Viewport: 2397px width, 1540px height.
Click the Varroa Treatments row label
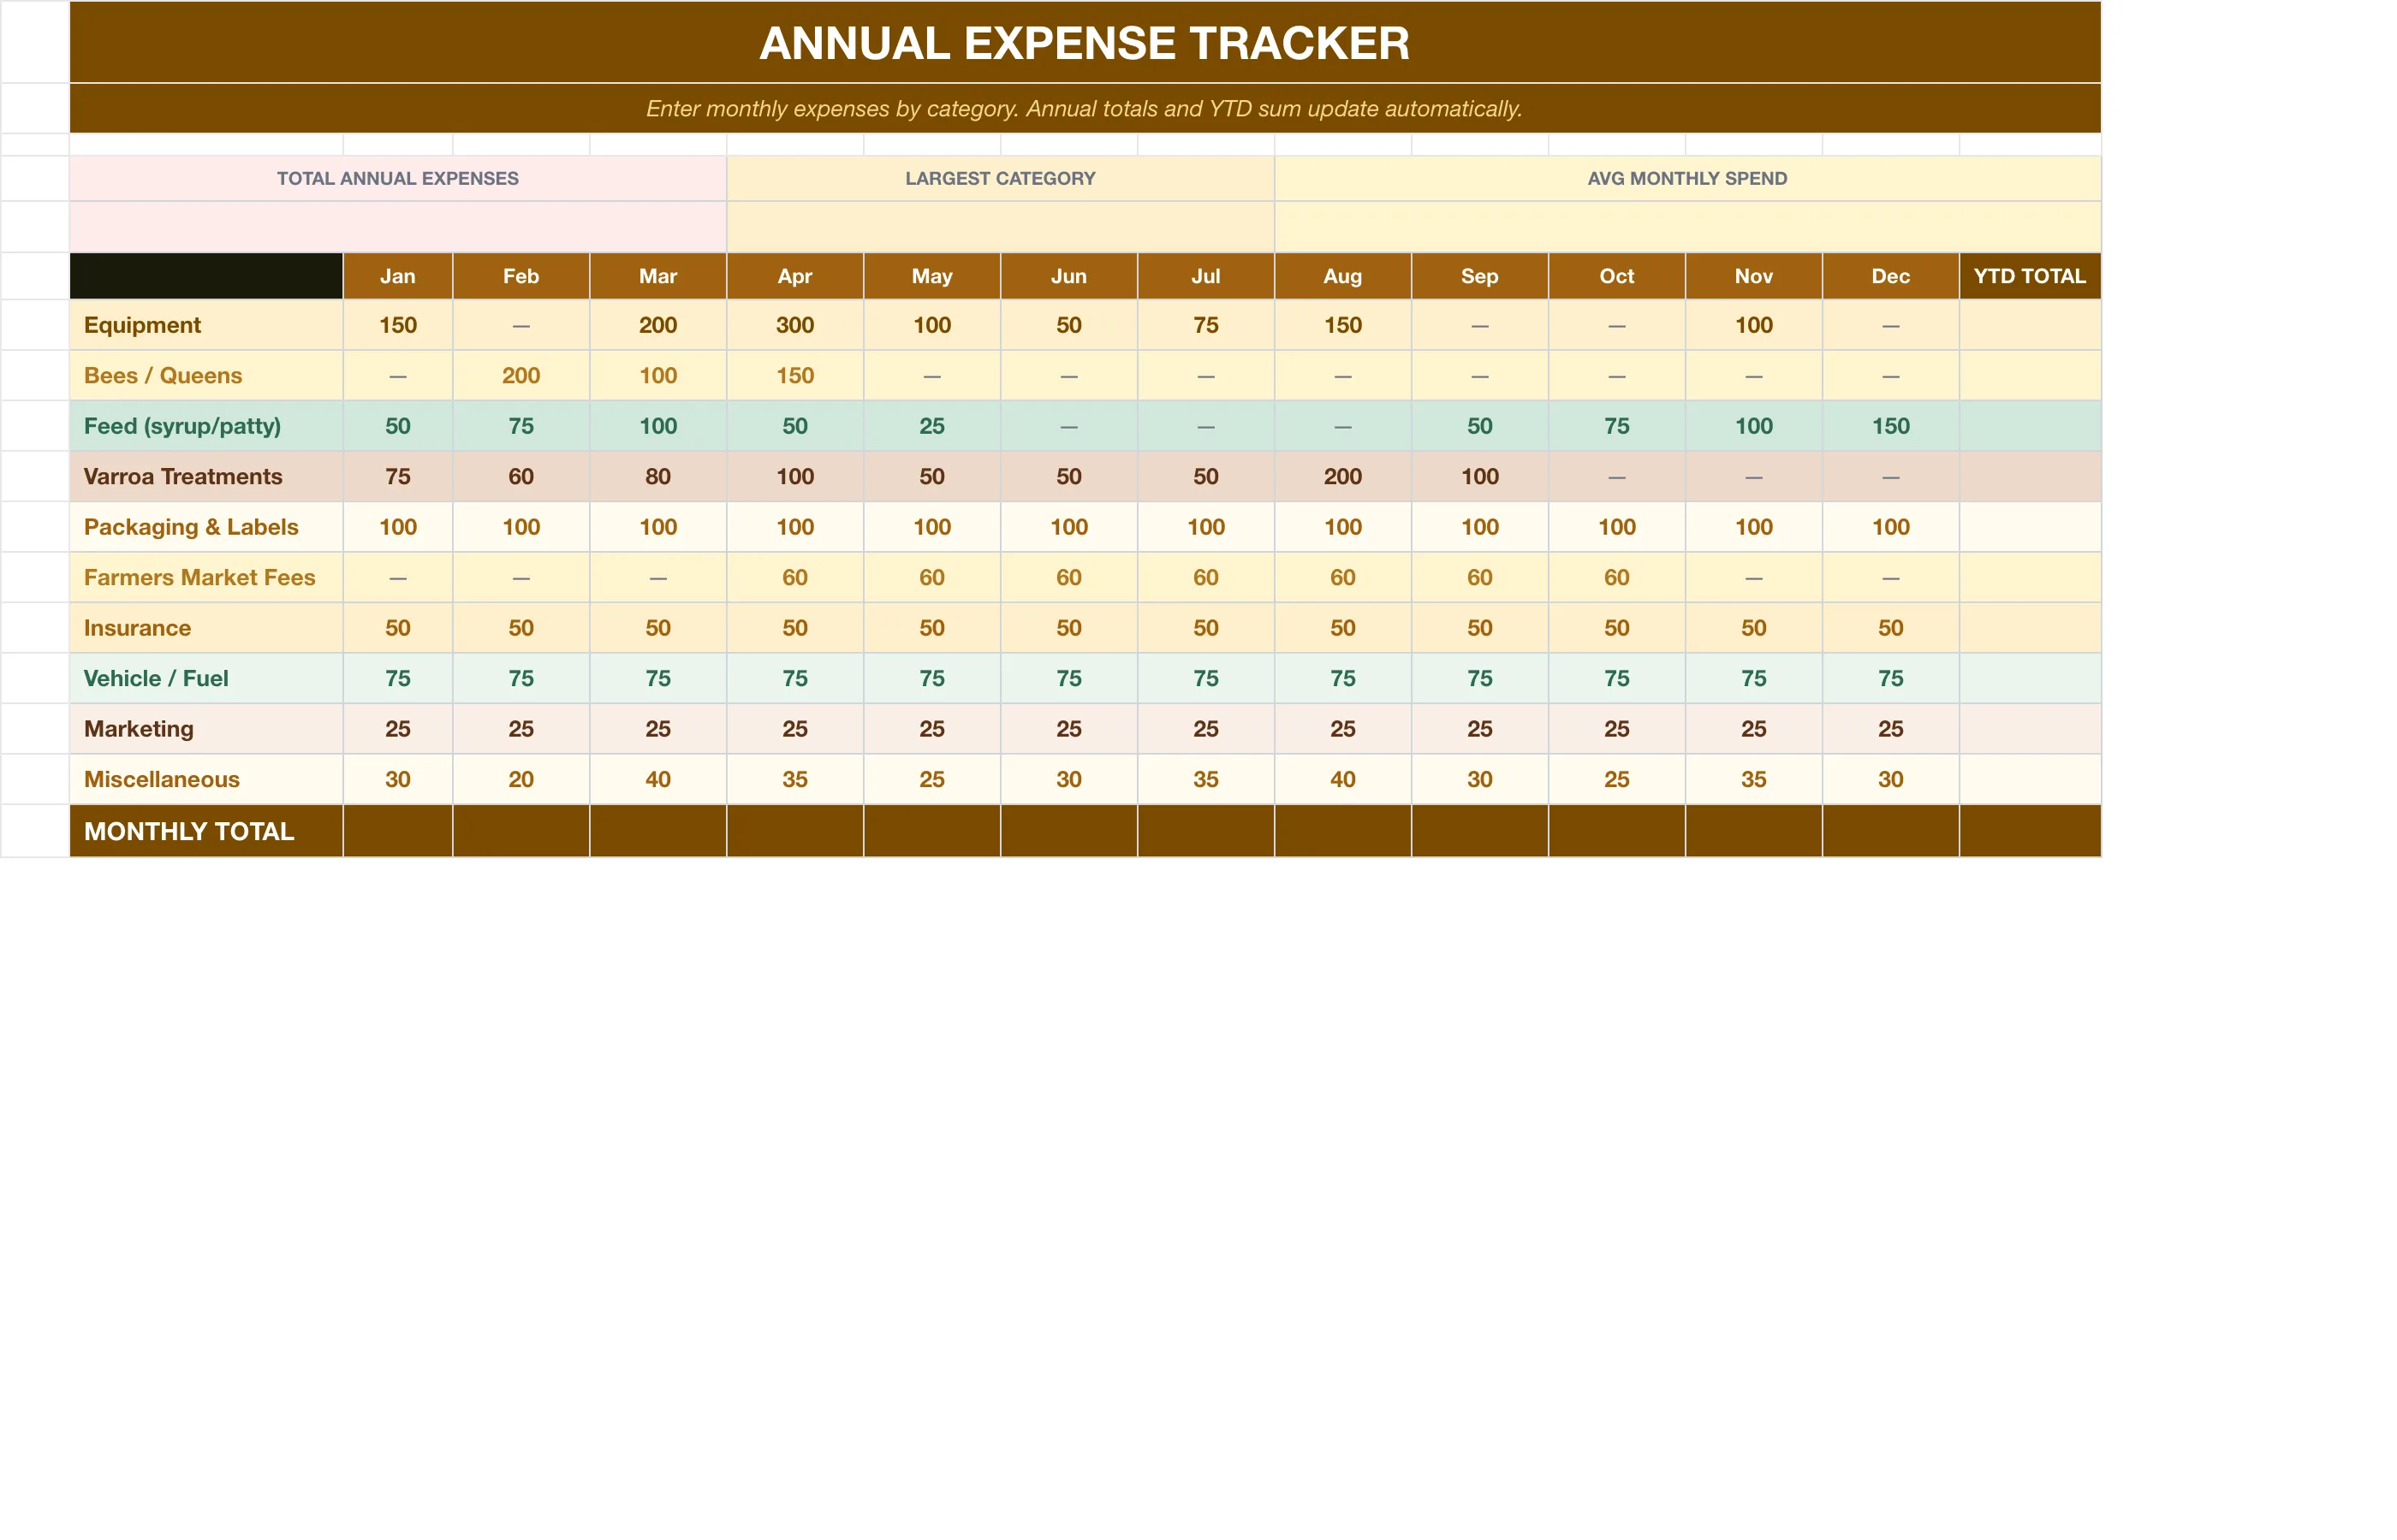(x=206, y=476)
